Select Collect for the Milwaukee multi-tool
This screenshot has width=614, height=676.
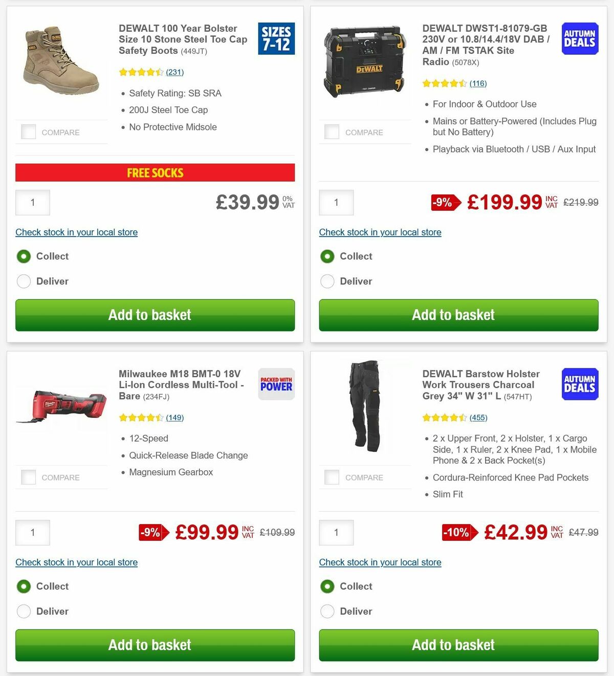coord(24,586)
